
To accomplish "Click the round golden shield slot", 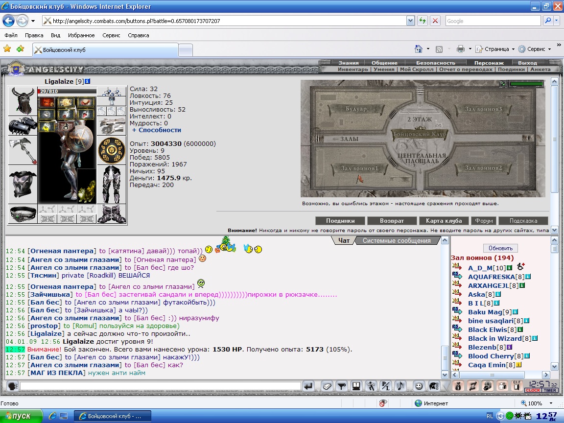I will pyautogui.click(x=112, y=150).
